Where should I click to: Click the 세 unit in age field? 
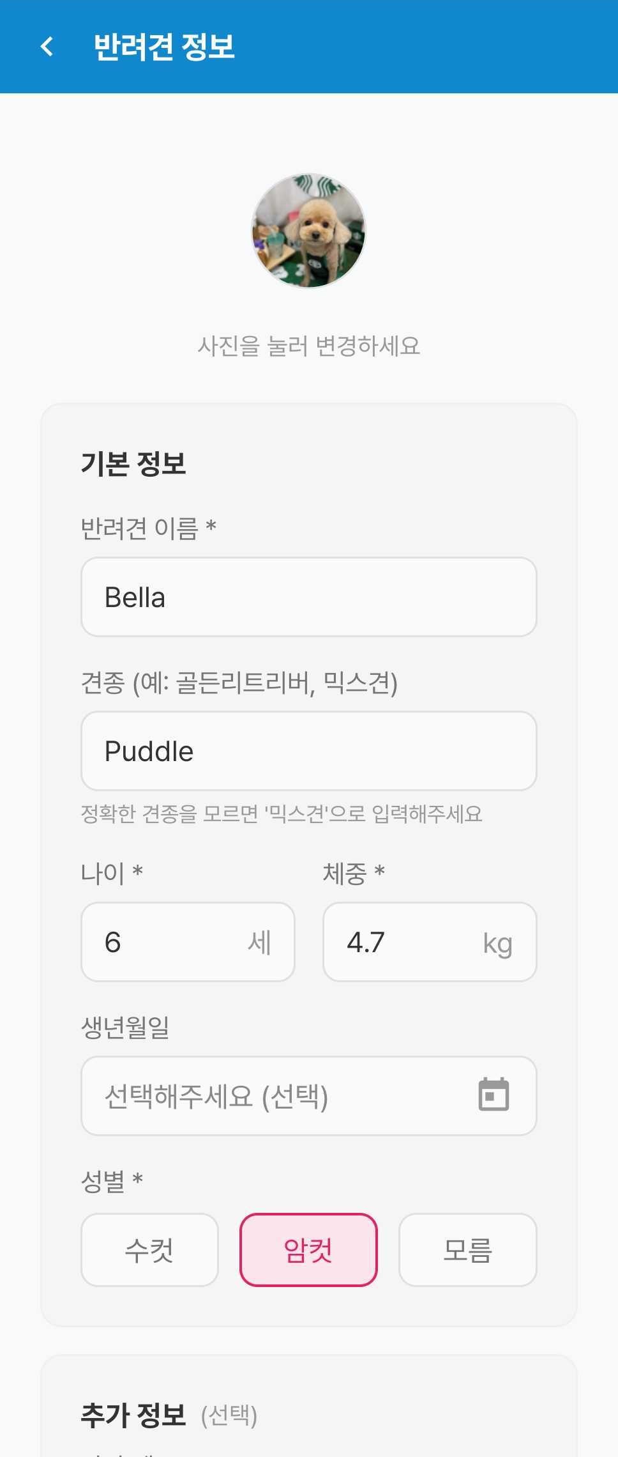(259, 943)
